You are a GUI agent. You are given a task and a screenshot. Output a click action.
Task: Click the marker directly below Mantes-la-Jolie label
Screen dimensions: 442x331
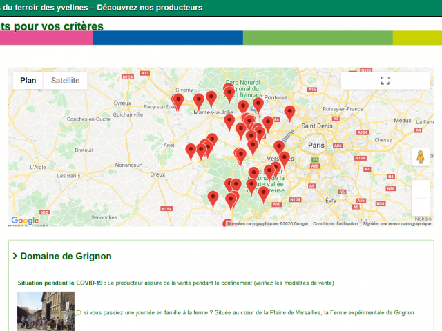229,123
